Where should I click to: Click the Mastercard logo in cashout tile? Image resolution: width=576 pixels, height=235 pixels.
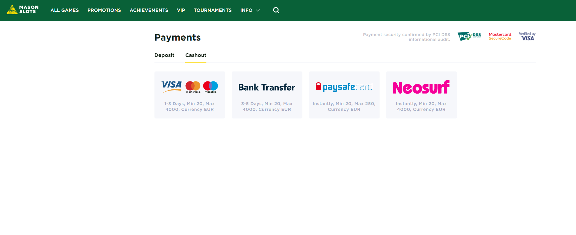point(193,87)
